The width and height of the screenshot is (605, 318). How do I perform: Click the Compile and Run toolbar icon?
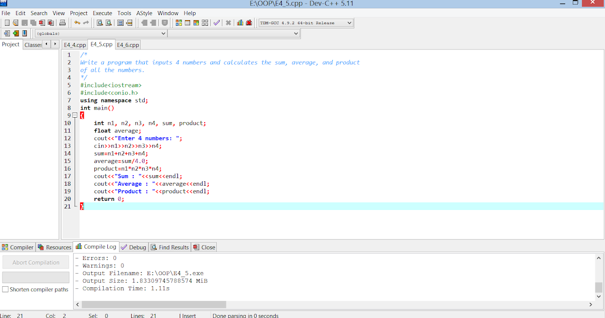[x=196, y=23]
